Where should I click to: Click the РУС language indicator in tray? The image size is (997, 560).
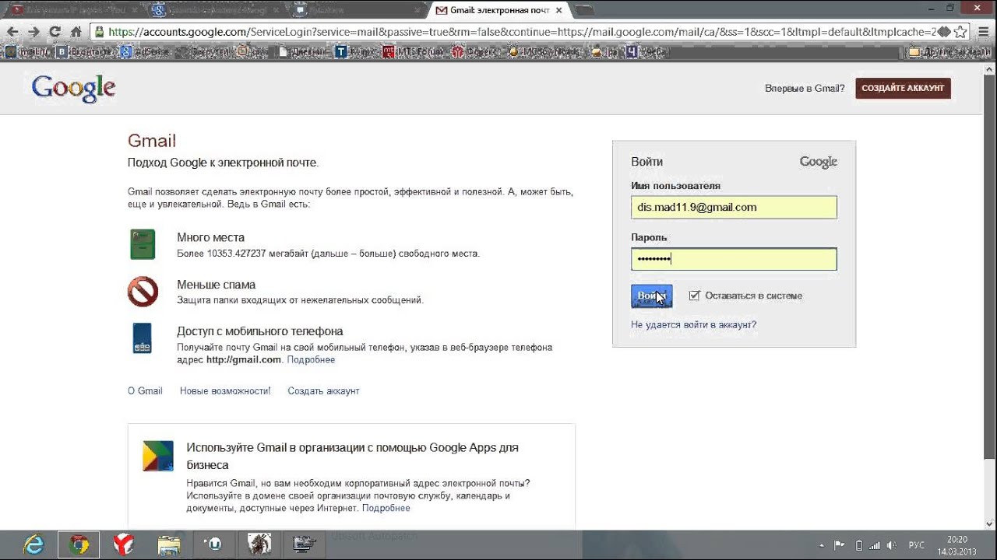click(917, 545)
